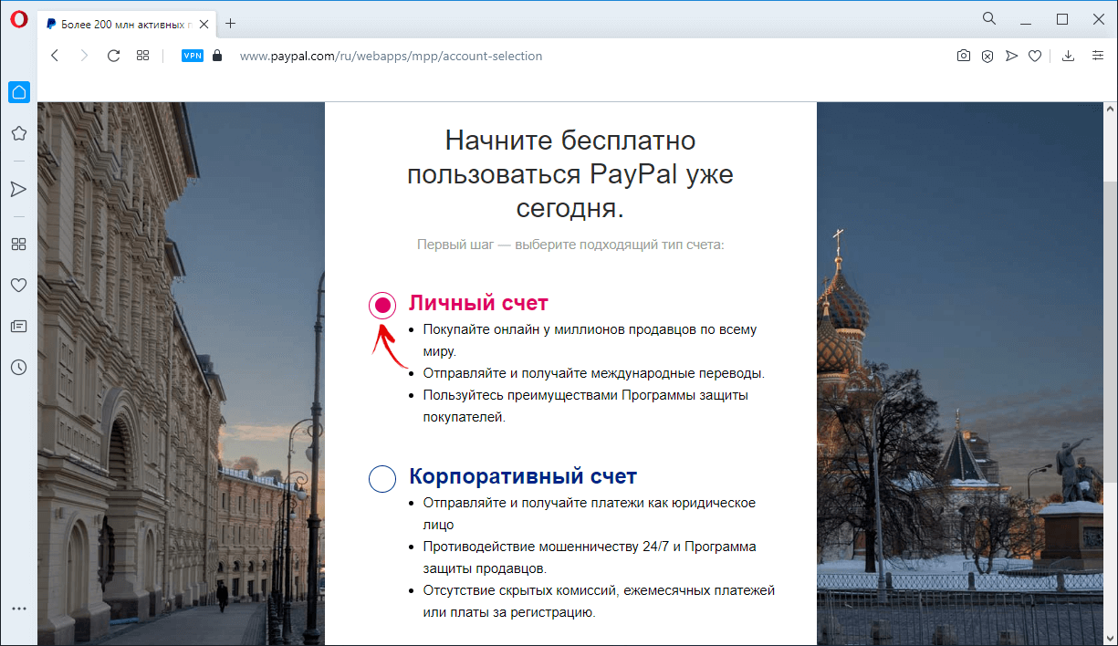Open the sidebar heart icon
1118x646 pixels.
[18, 285]
